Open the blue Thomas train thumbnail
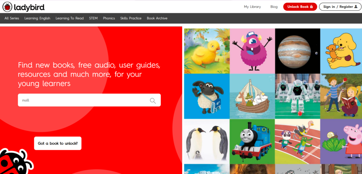 point(252,141)
